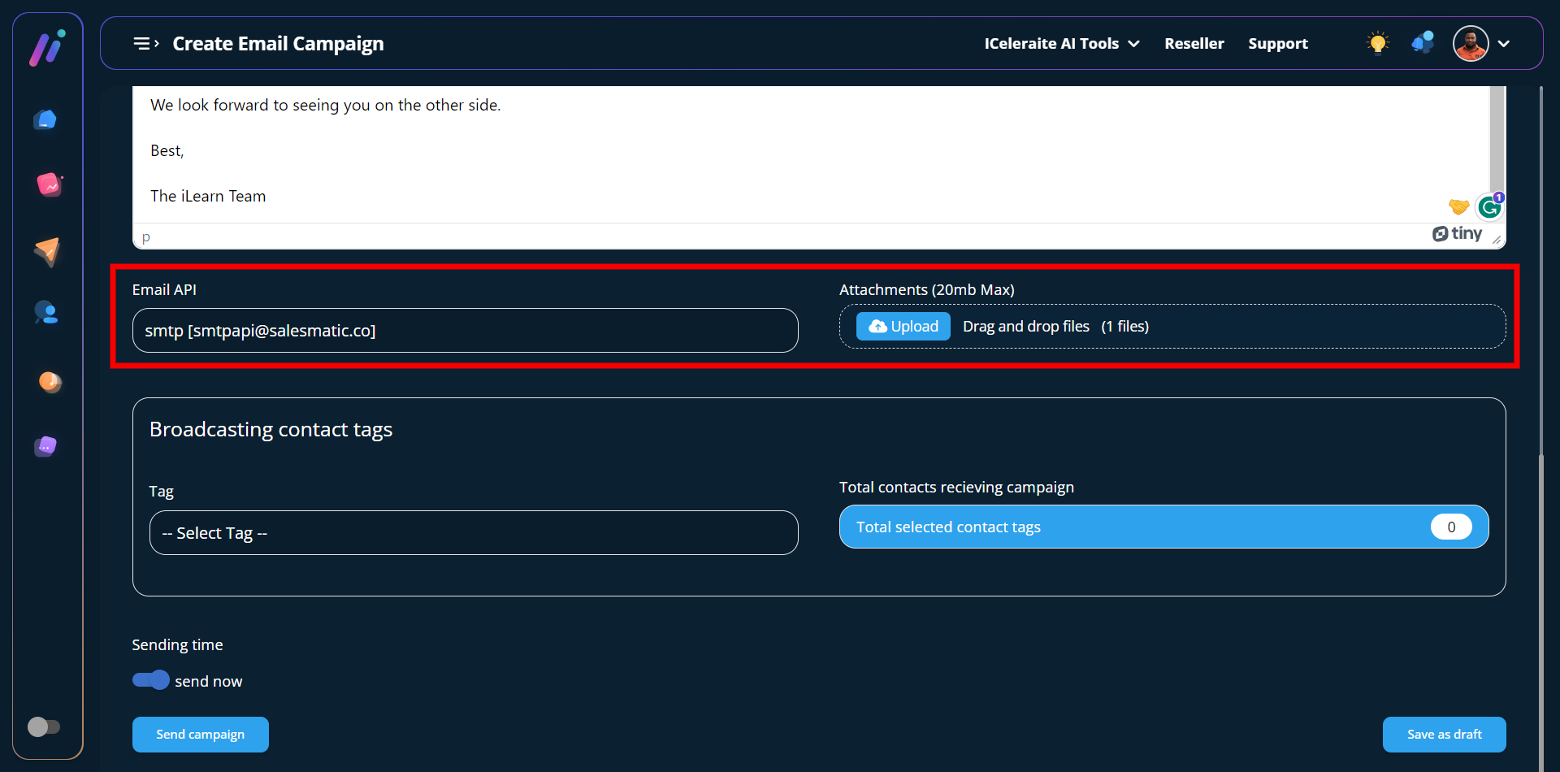Toggle the send now switch
1560x772 pixels.
[x=151, y=680]
